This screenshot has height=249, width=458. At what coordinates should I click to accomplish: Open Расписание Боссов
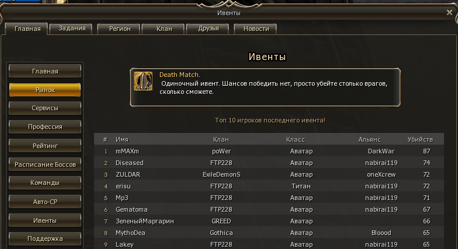(x=45, y=164)
